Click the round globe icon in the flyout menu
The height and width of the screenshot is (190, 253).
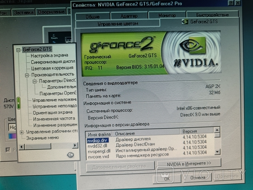(71, 155)
